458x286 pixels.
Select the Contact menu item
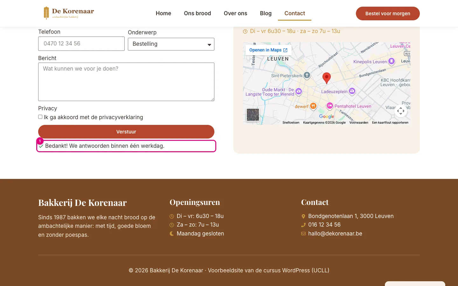(x=295, y=13)
